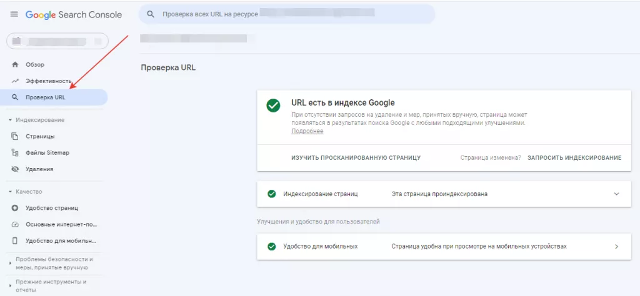Click the green check of Удобство для мобильных

point(271,247)
